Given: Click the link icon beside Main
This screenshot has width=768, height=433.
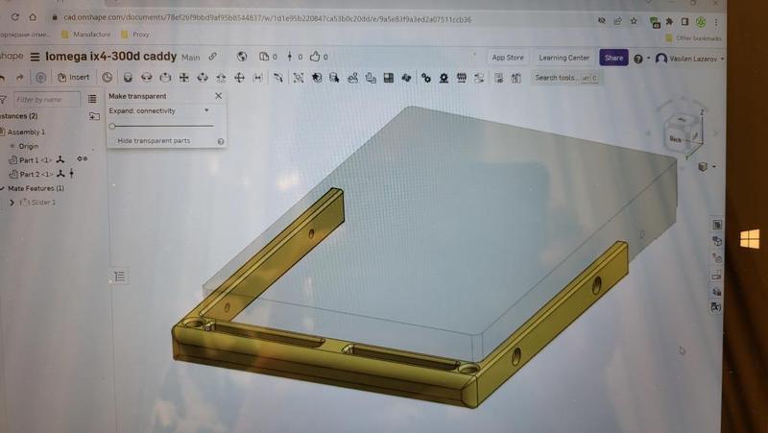Looking at the screenshot, I should click(x=212, y=57).
